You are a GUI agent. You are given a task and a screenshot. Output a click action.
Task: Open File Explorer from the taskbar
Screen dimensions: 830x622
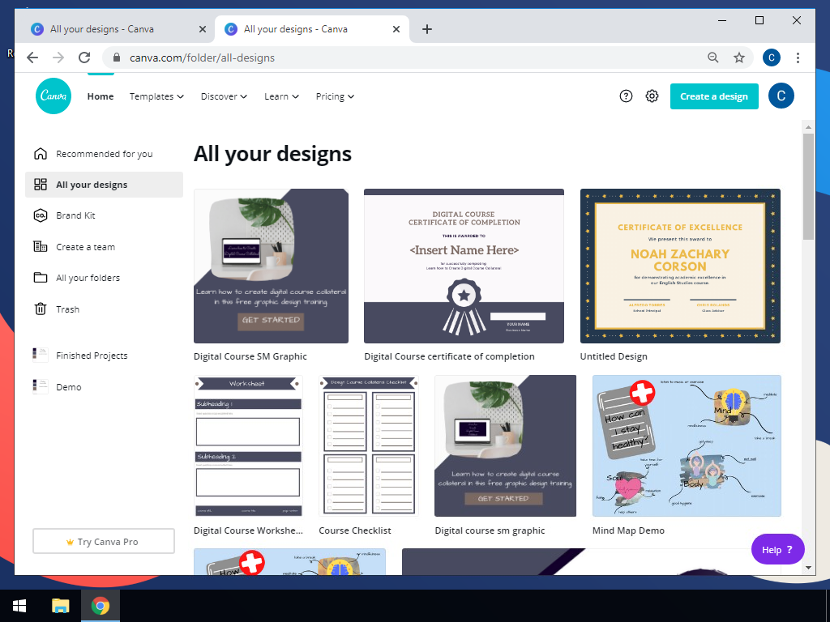60,606
